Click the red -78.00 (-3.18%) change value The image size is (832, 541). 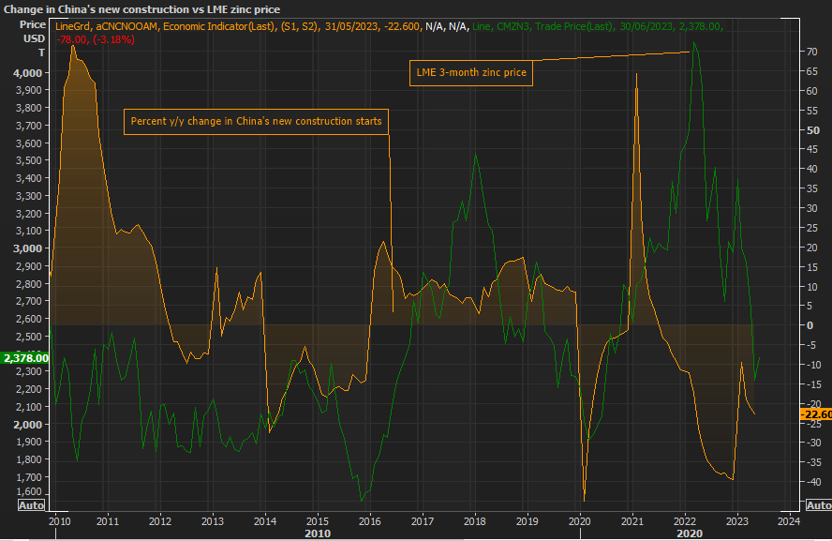(96, 40)
